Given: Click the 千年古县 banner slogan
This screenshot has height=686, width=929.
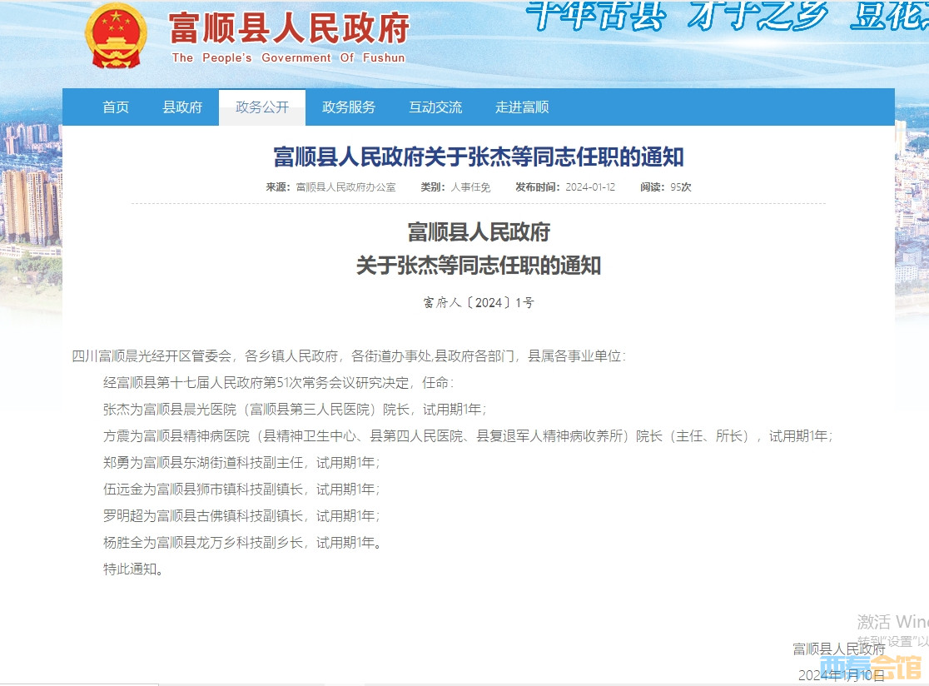Looking at the screenshot, I should click(x=596, y=17).
